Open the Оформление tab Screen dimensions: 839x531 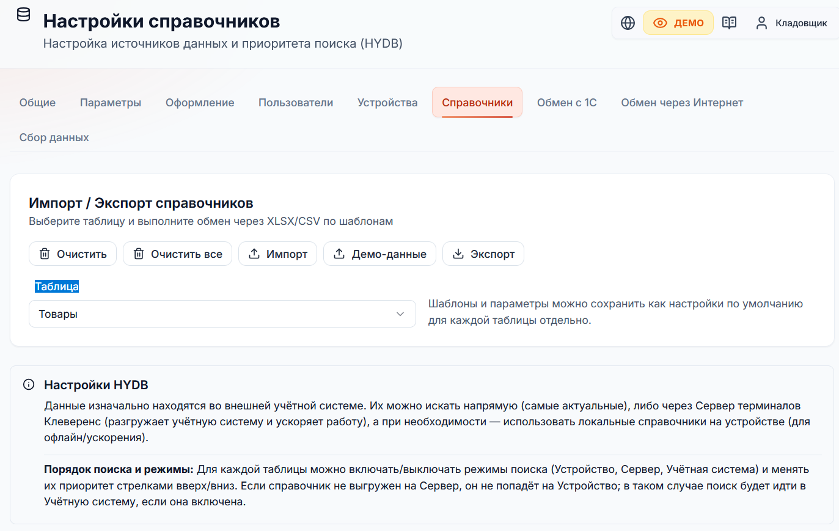[x=200, y=103]
